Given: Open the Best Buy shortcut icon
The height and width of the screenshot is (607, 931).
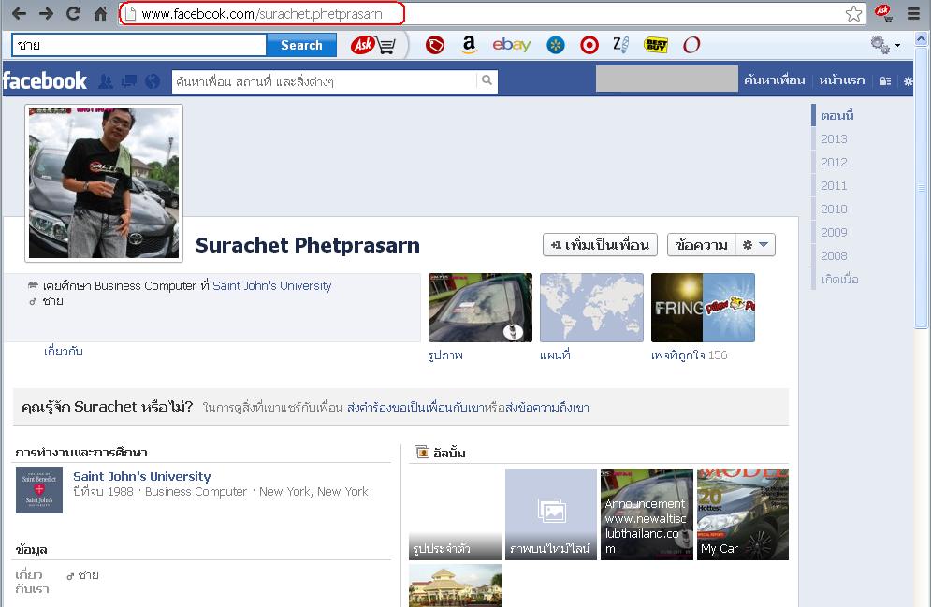Looking at the screenshot, I should [656, 45].
